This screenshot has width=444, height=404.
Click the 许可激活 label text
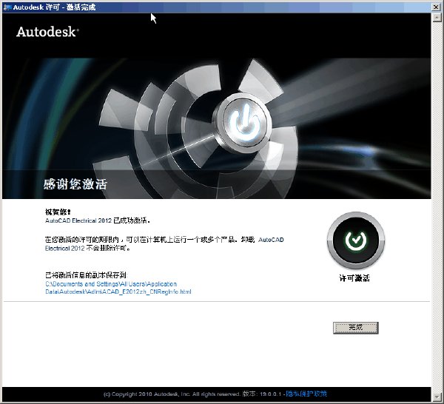tap(354, 278)
